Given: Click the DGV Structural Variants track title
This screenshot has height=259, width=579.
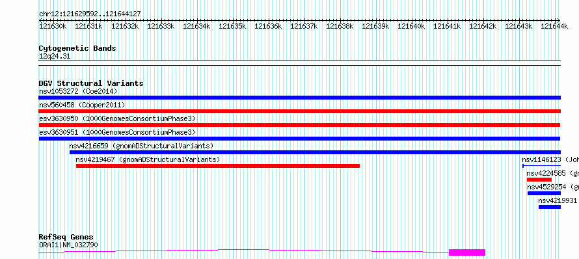Looking at the screenshot, I should coord(91,83).
